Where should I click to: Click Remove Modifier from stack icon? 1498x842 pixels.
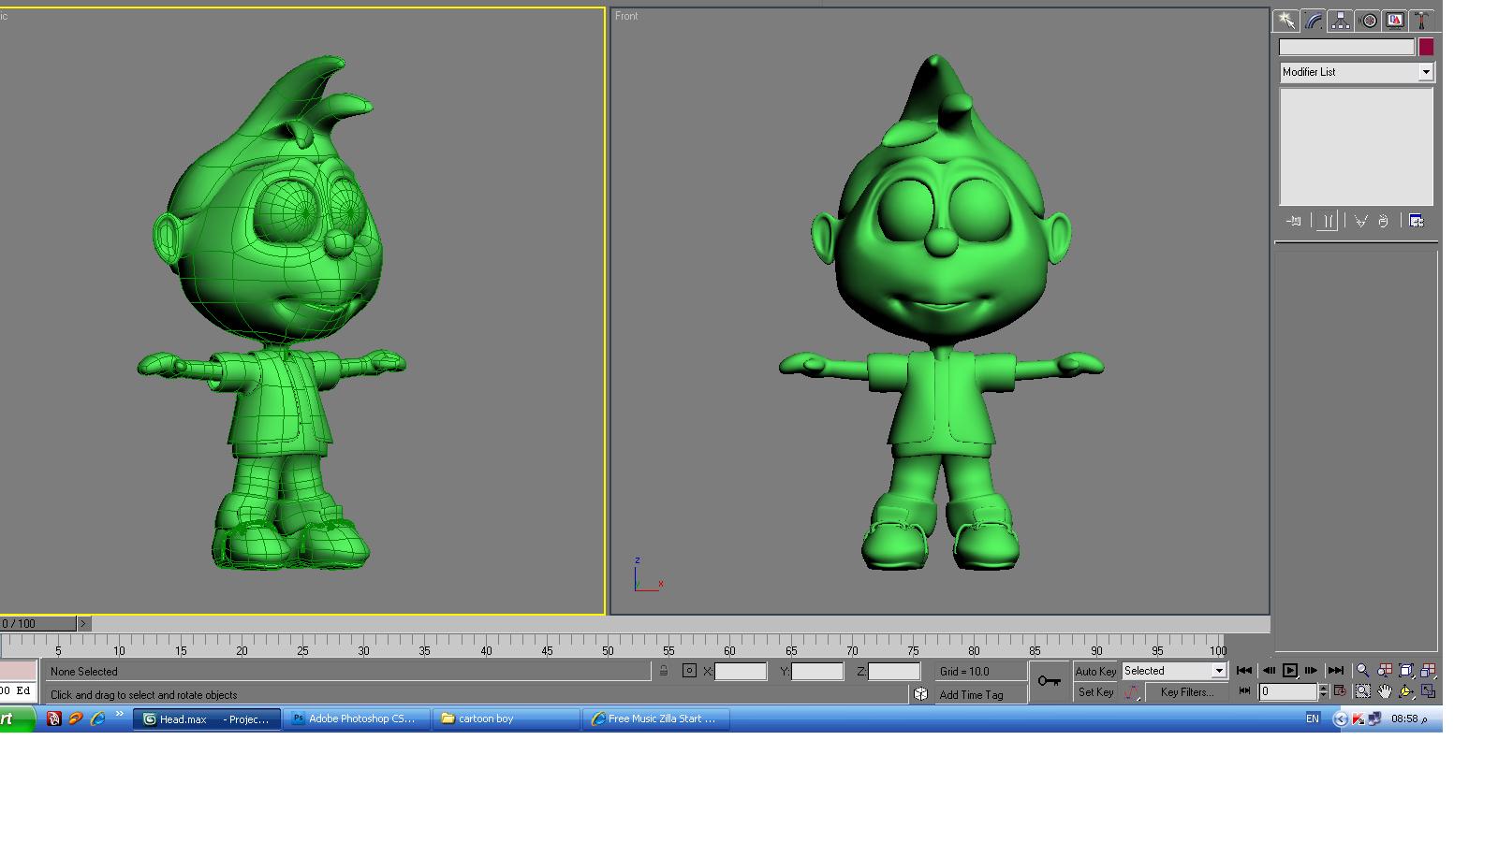pyautogui.click(x=1384, y=221)
